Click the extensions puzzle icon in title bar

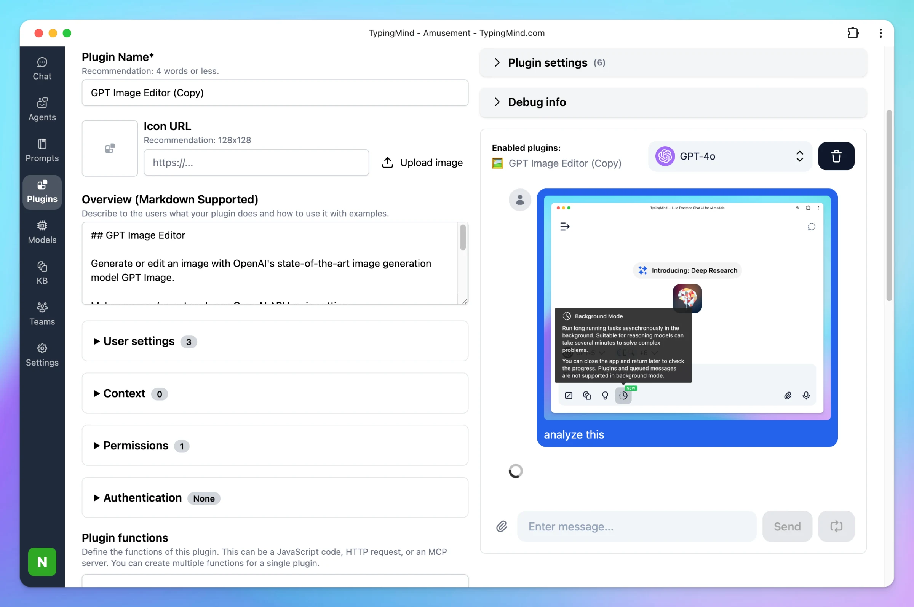point(852,33)
